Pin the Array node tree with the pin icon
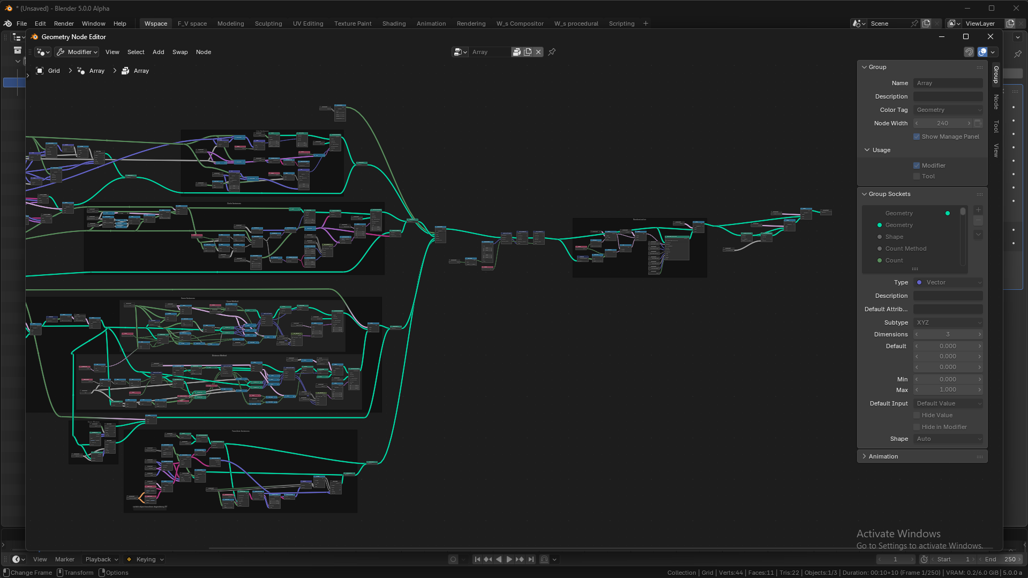Image resolution: width=1028 pixels, height=578 pixels. point(552,52)
